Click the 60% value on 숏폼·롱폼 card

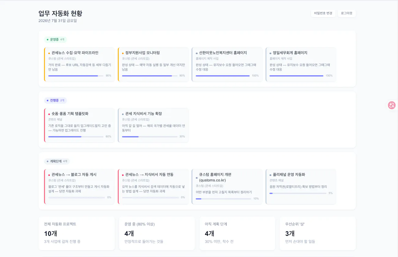pos(108,136)
